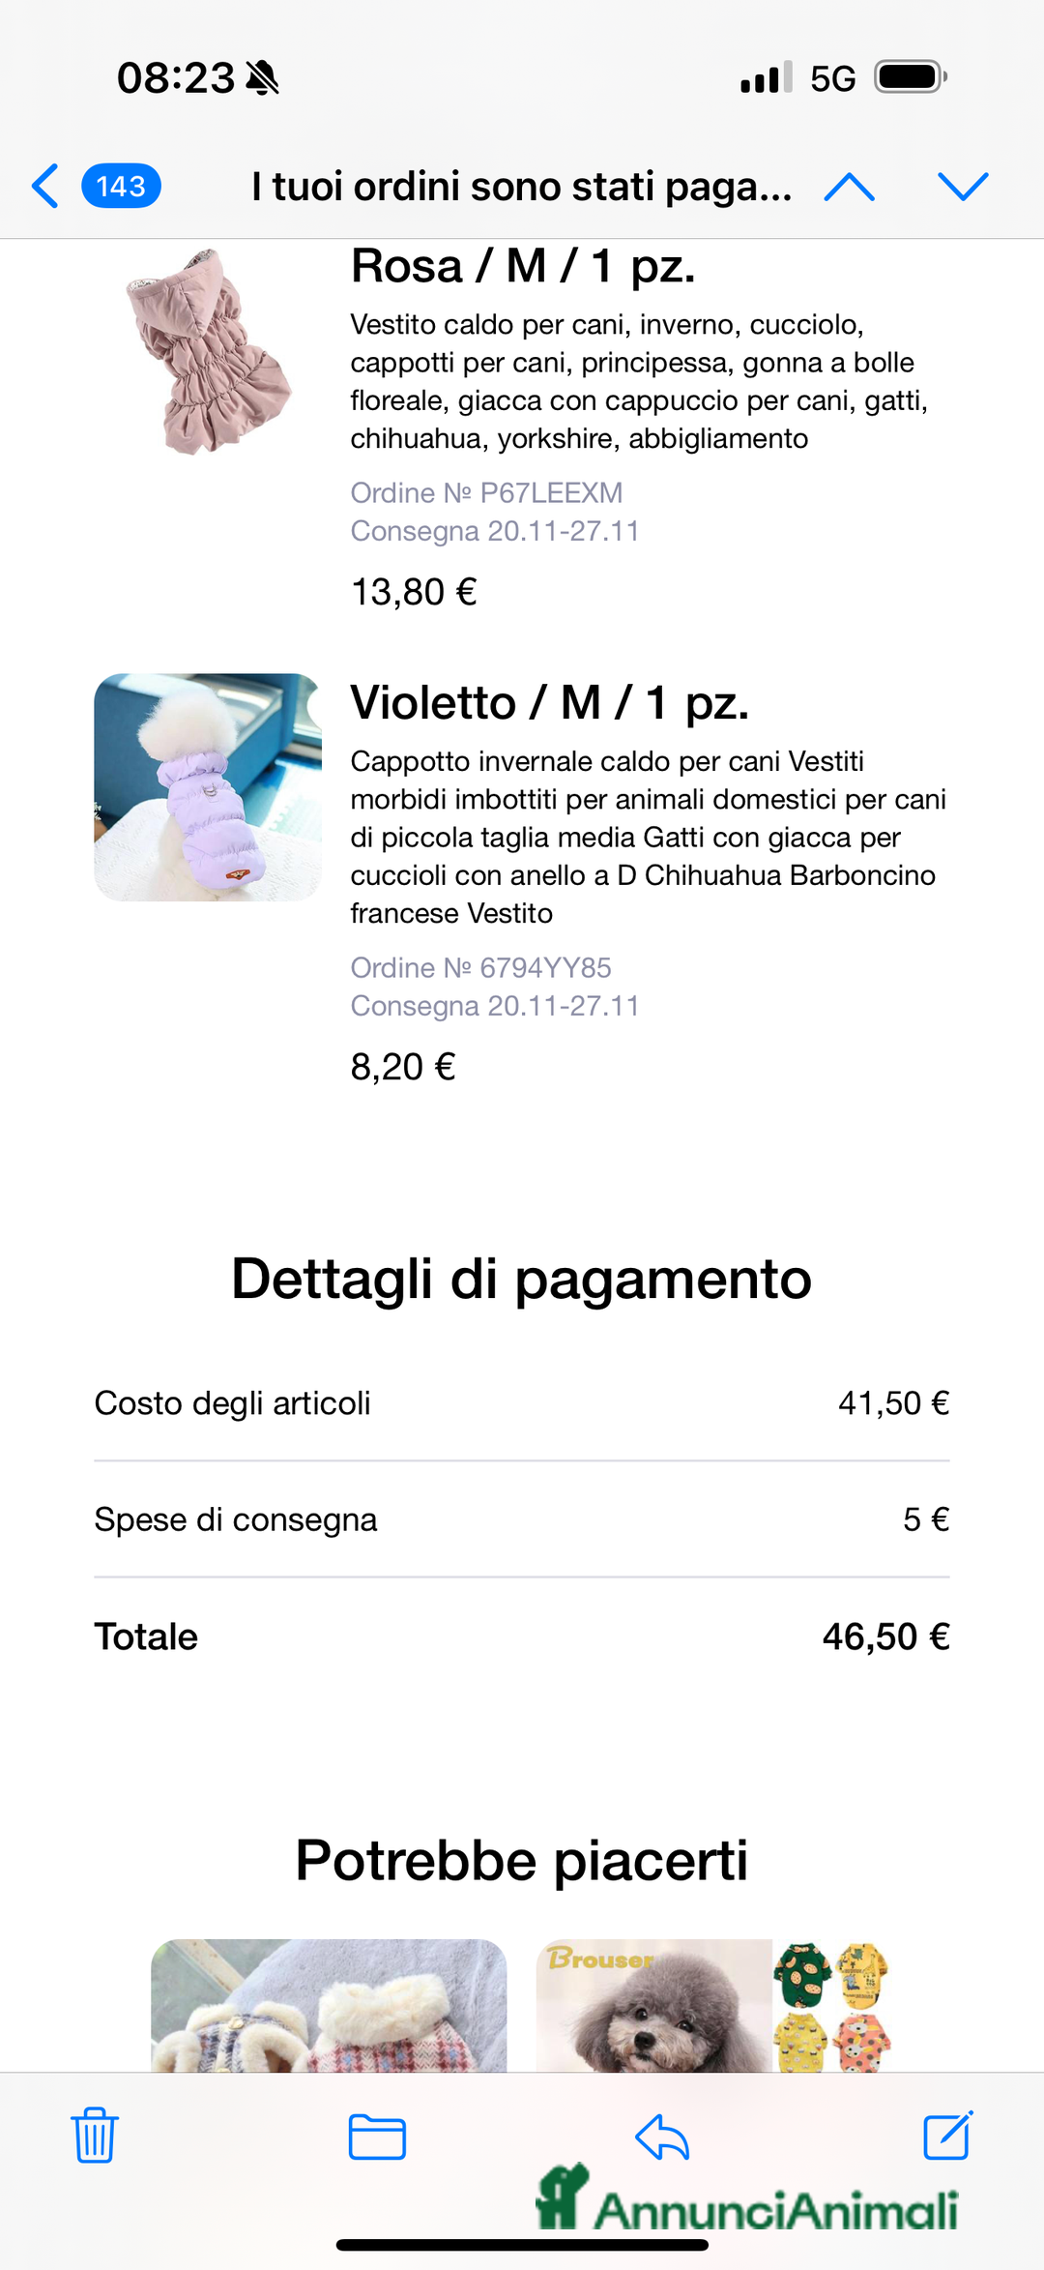Go to previous message with up chevron

click(x=849, y=187)
